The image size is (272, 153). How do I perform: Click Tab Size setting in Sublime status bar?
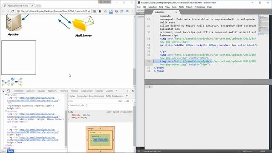[246, 151]
